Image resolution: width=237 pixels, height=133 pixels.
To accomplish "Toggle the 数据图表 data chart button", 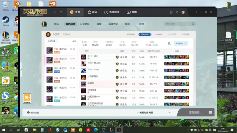I will [181, 43].
